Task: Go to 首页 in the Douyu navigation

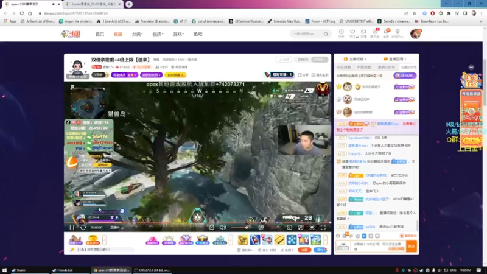Action: pos(100,34)
